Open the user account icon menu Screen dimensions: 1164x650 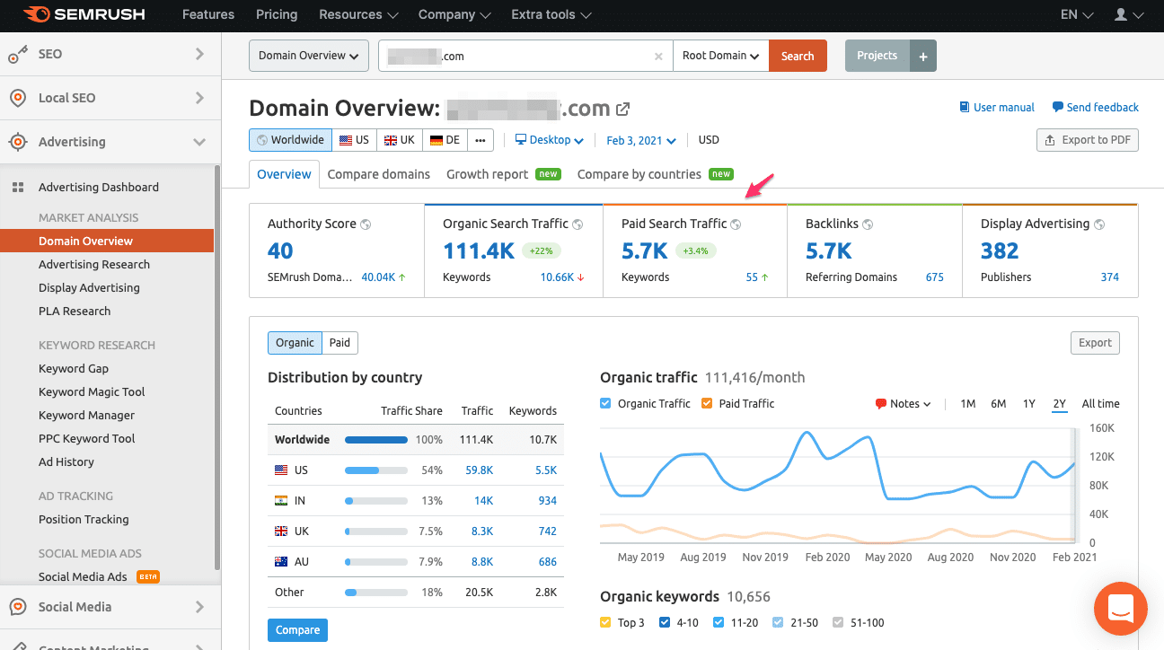pos(1130,15)
